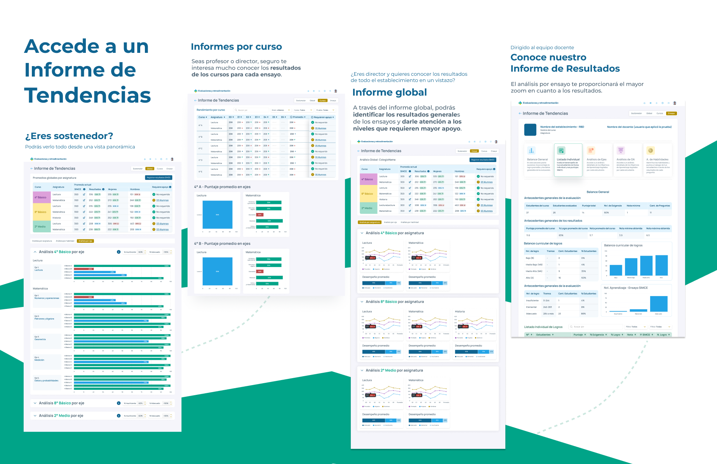Open the A. de Habilidades card icon
717x464 pixels.
pos(650,150)
